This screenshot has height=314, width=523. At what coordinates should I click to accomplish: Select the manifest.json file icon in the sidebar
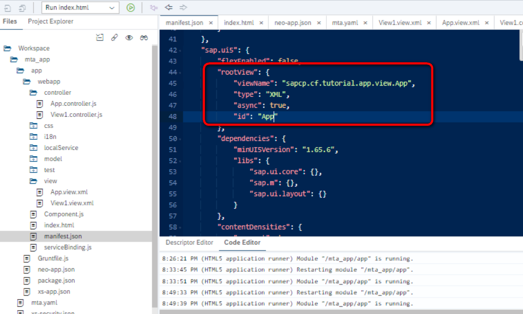click(x=33, y=236)
